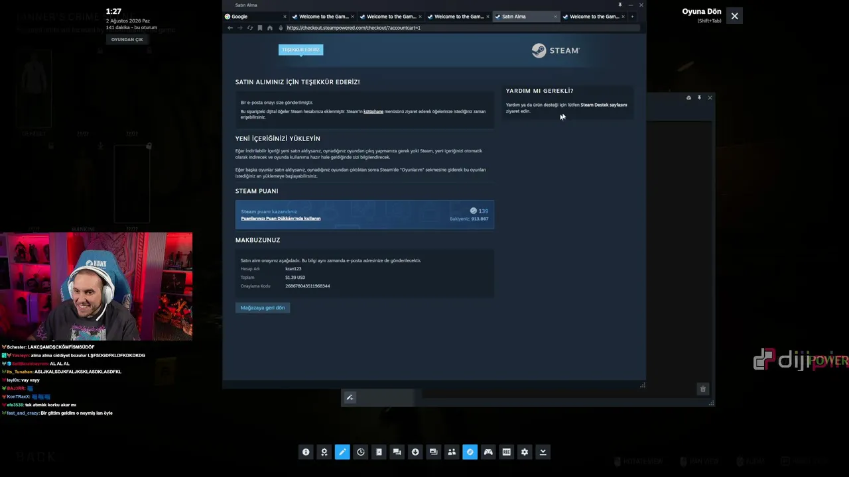The width and height of the screenshot is (849, 477).
Task: Focus the checkout URL address field
Action: (x=462, y=28)
